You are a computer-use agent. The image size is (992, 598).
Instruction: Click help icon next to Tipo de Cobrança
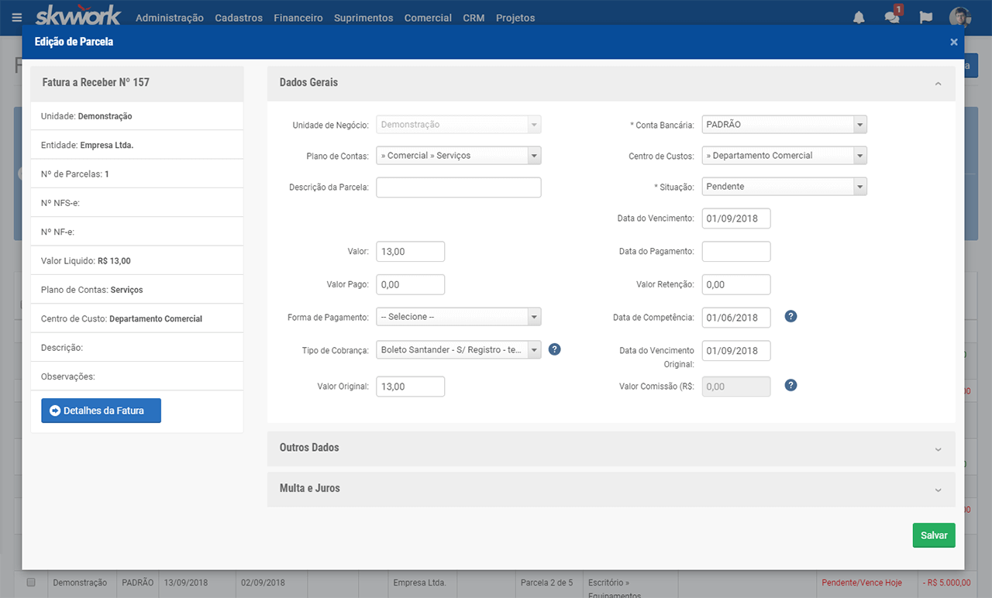[x=554, y=349]
